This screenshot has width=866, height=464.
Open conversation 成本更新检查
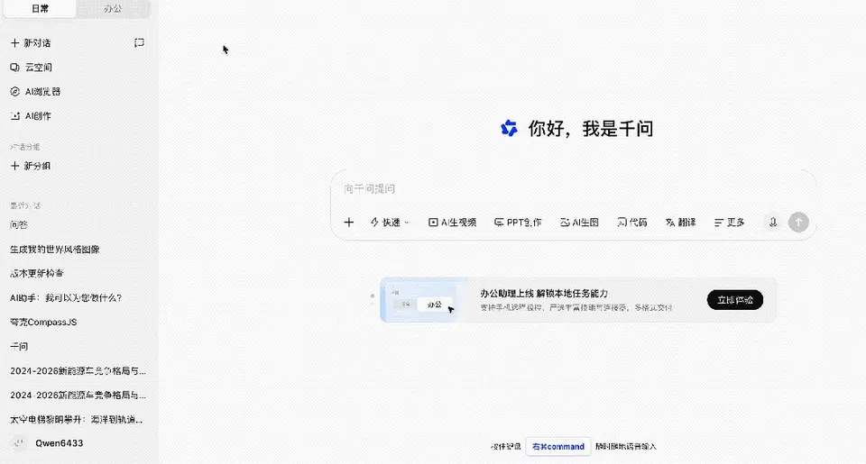(36, 273)
